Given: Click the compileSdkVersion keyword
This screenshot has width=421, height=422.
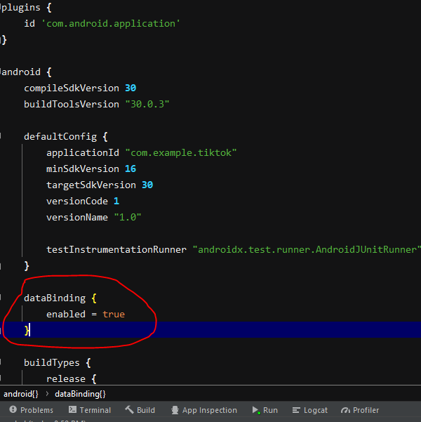Looking at the screenshot, I should 72,88.
